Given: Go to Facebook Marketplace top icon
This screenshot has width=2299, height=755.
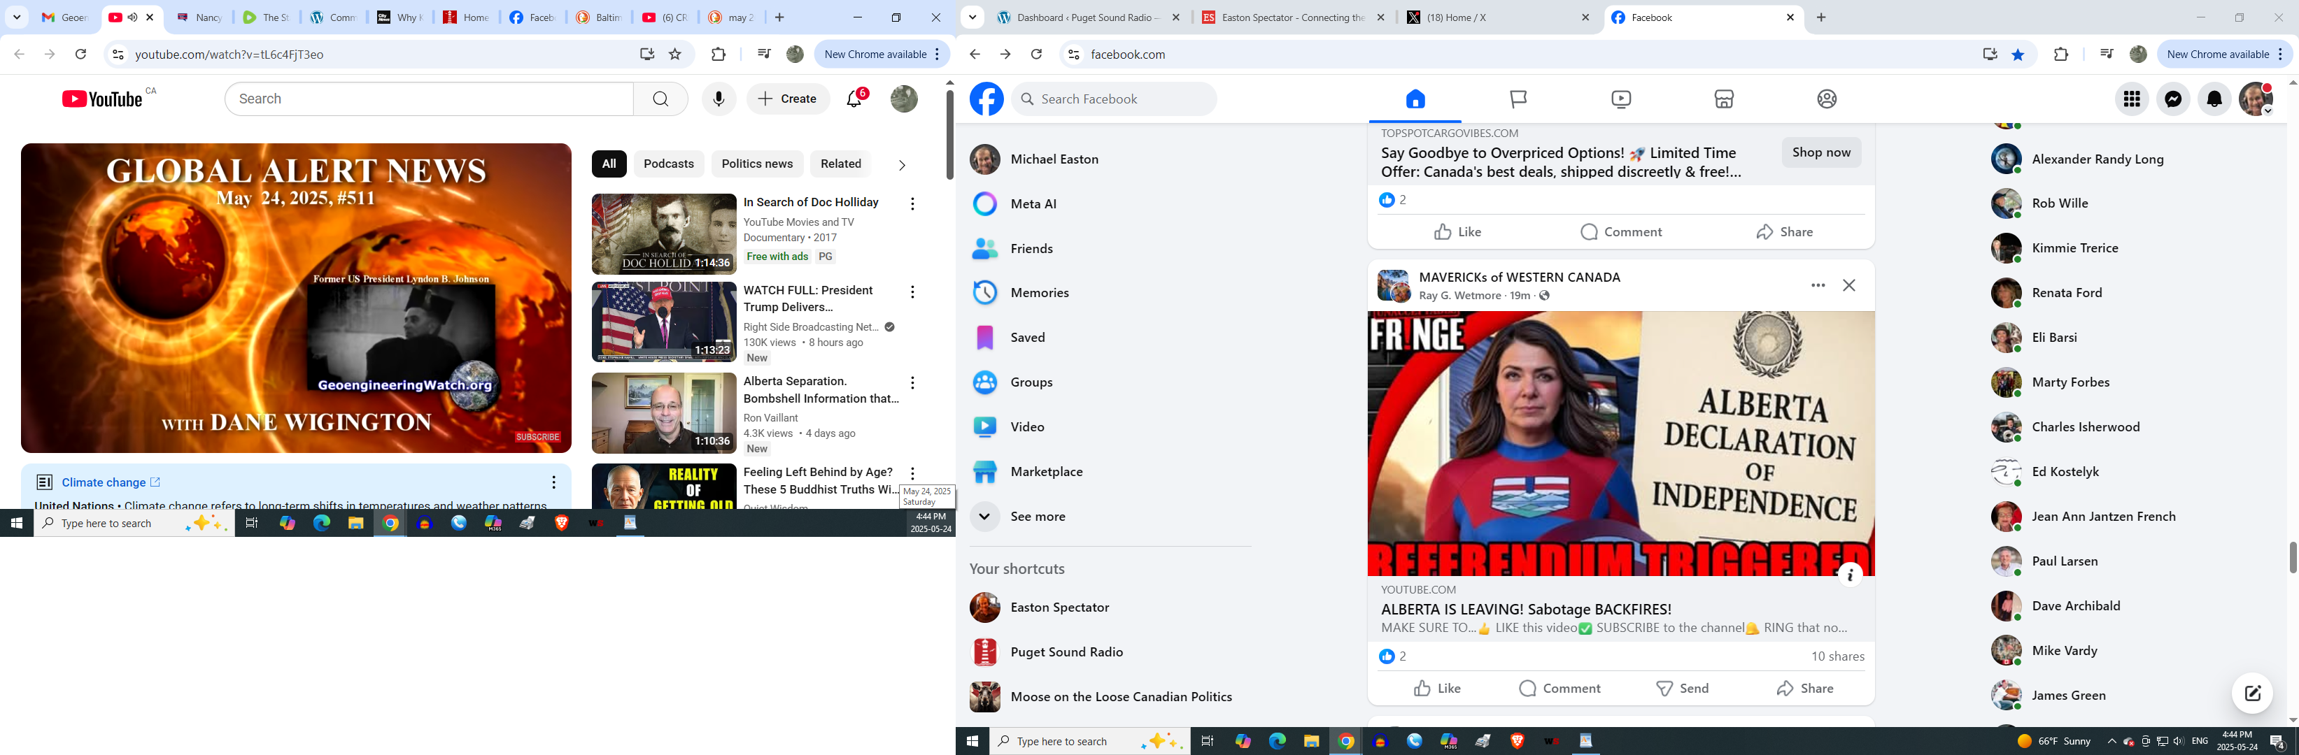Looking at the screenshot, I should (x=1723, y=99).
